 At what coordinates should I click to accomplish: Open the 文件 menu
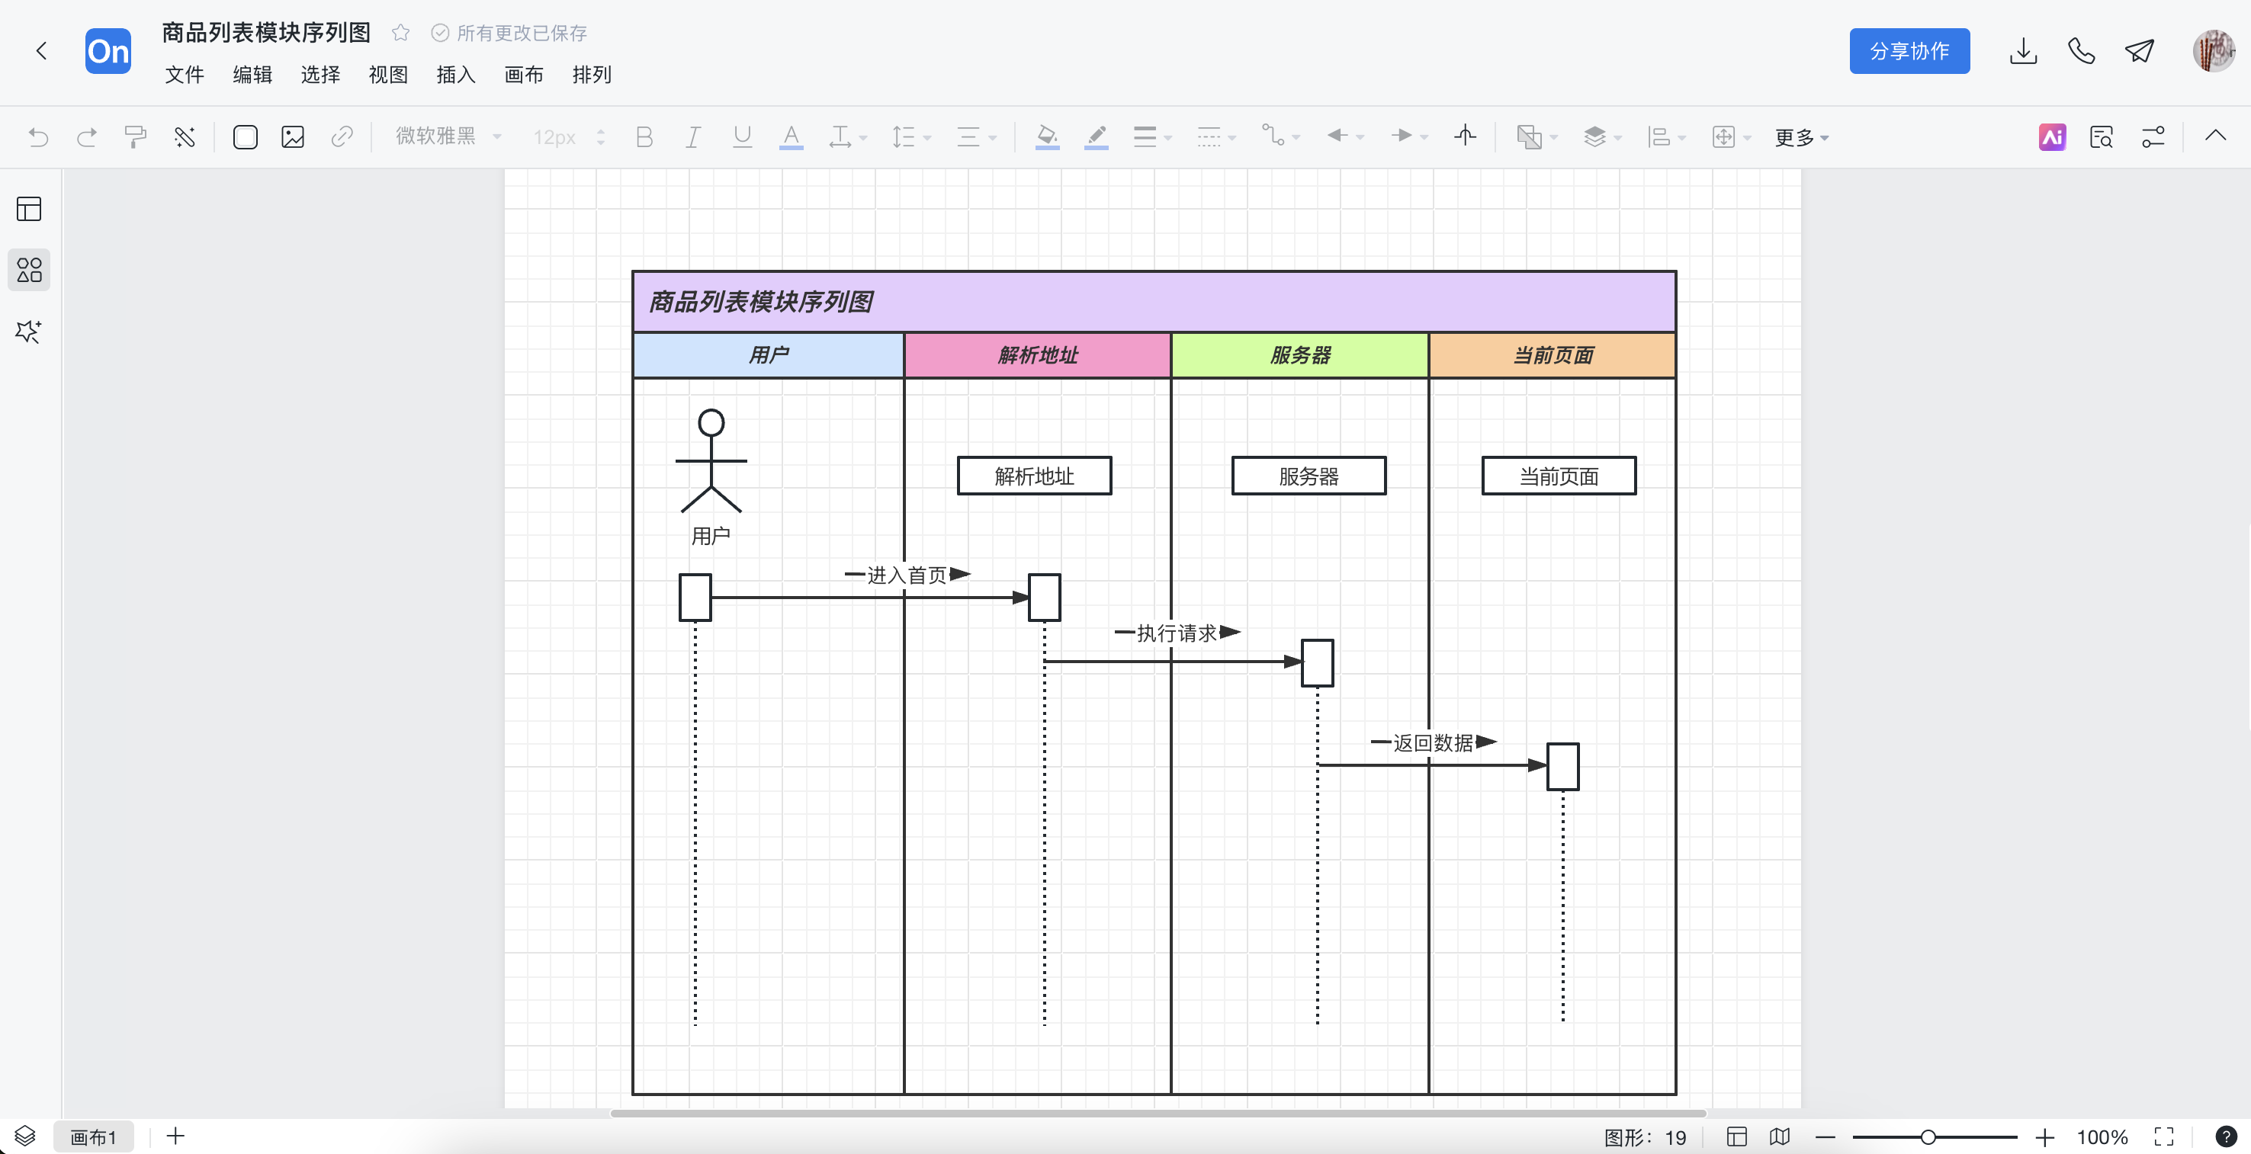pos(185,75)
